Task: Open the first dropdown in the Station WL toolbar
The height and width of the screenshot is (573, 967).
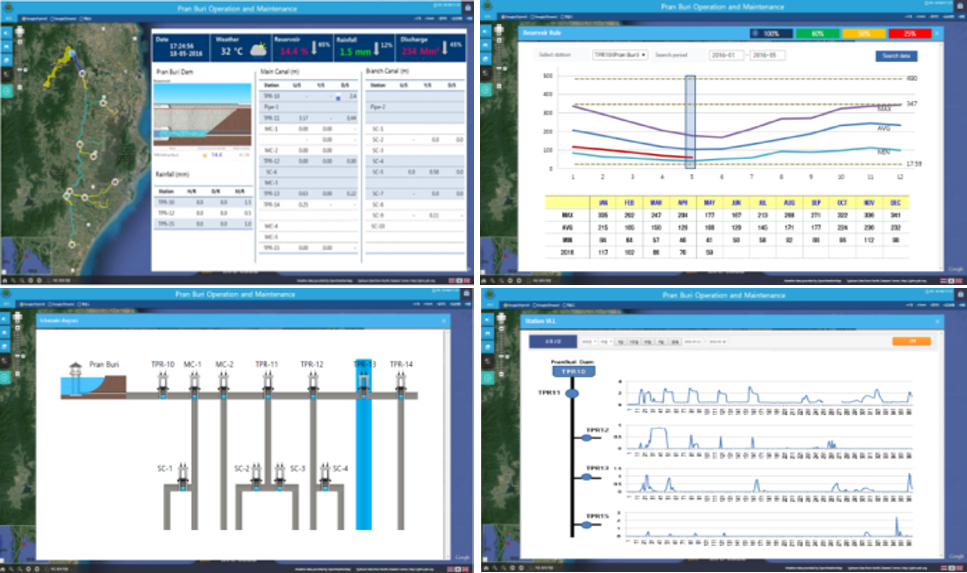Action: point(589,342)
